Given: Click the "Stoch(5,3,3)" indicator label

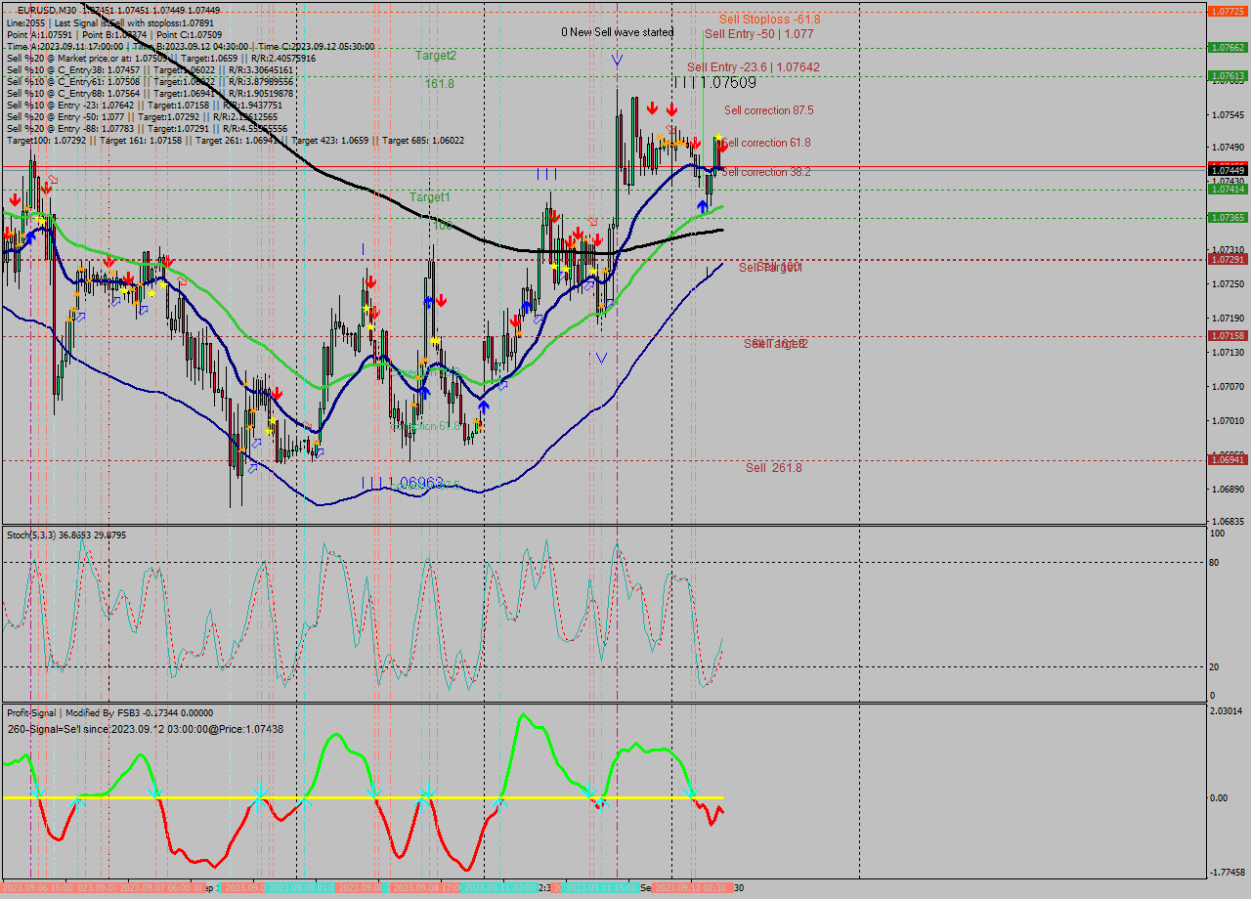Looking at the screenshot, I should [x=29, y=535].
